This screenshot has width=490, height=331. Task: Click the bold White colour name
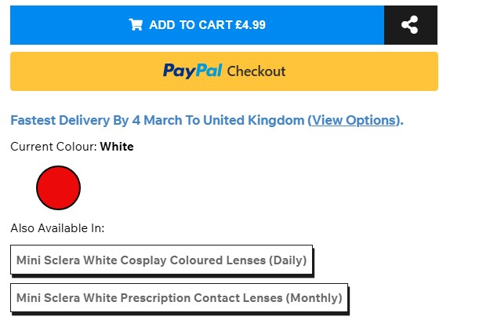(x=117, y=147)
